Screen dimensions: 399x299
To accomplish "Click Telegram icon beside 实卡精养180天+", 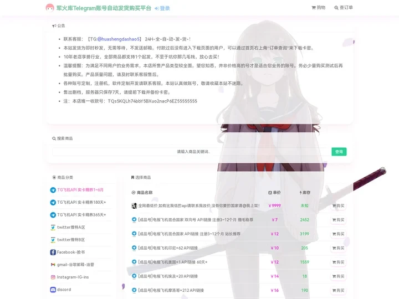I will pyautogui.click(x=53, y=203).
